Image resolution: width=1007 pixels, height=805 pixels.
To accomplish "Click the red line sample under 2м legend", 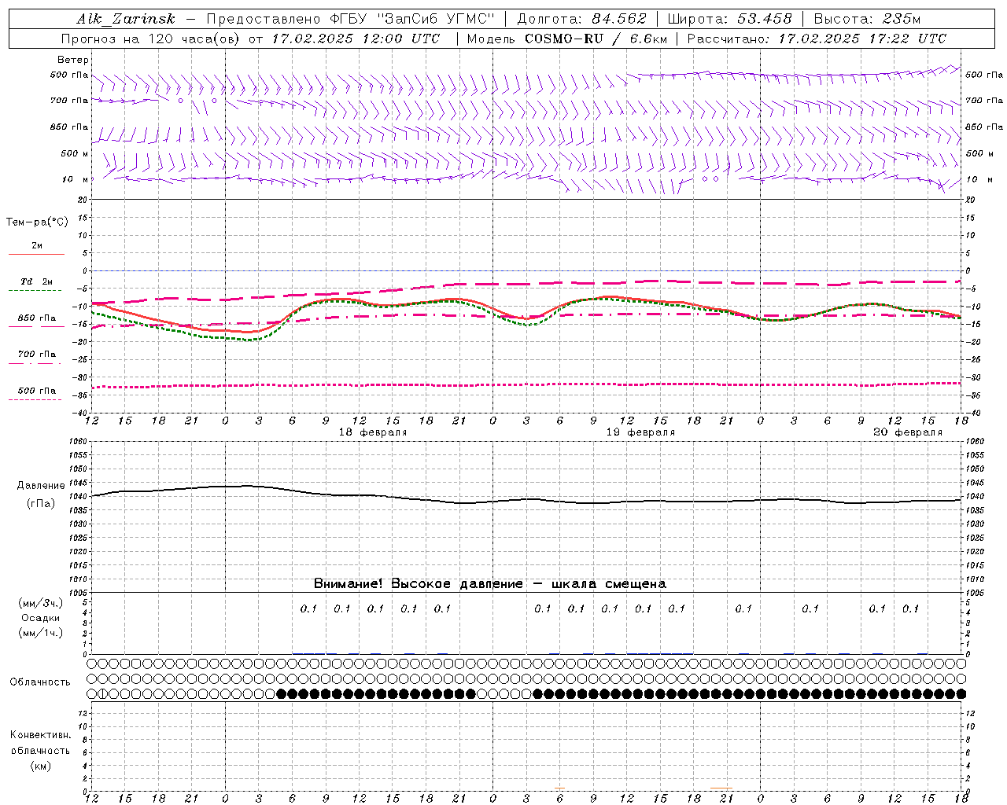I will [36, 254].
